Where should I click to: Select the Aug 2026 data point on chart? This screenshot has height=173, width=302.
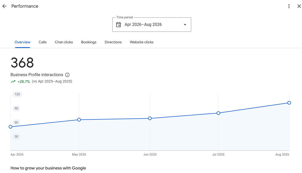pos(289,103)
